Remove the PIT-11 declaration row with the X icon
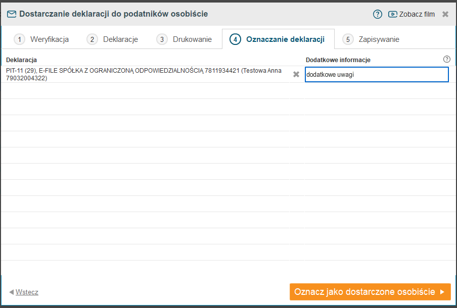The image size is (457, 308). click(x=296, y=75)
